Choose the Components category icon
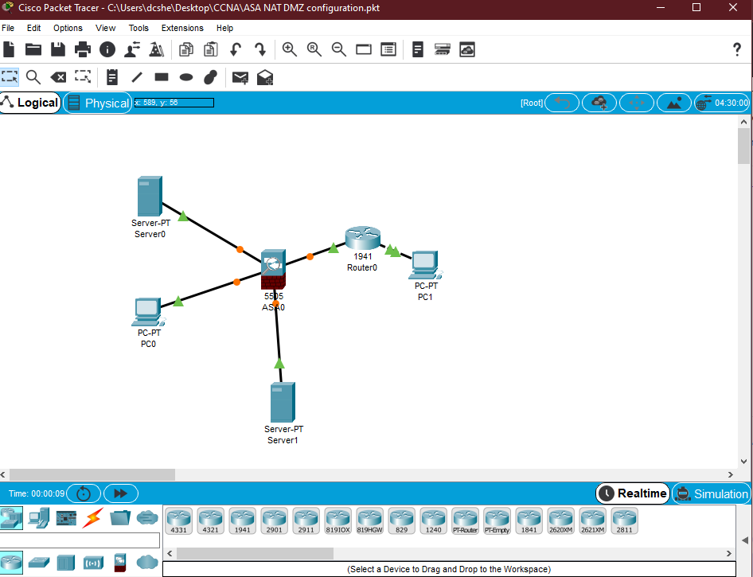 click(66, 518)
